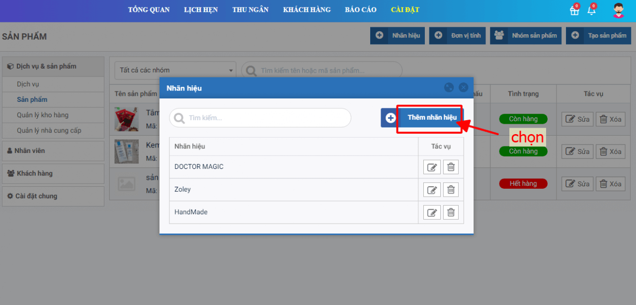The height and width of the screenshot is (305, 636).
Task: Open the 'BÁO CÁO' menu tab
Action: coord(361,10)
